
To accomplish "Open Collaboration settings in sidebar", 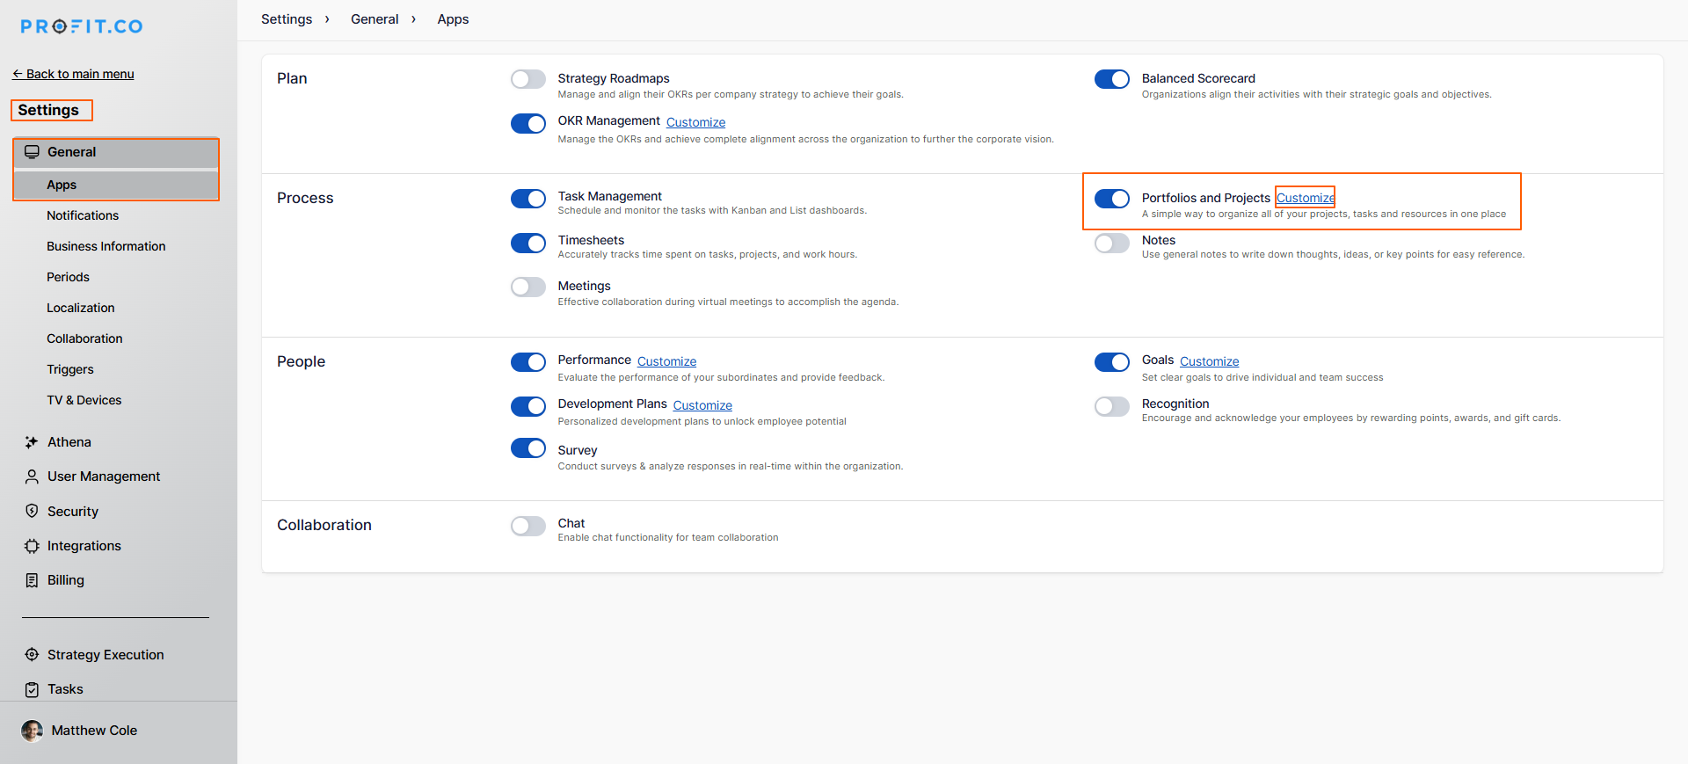I will pyautogui.click(x=84, y=338).
